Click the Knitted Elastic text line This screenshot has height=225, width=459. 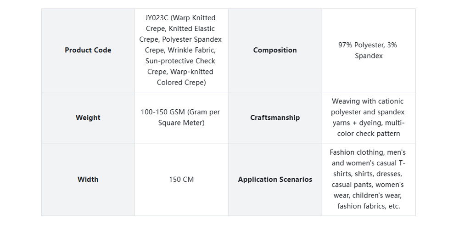click(x=189, y=28)
